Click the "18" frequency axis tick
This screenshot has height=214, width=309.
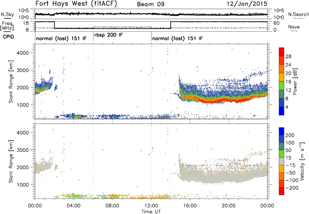pyautogui.click(x=26, y=23)
